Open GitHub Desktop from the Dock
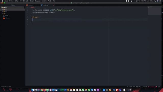The width and height of the screenshot is (163, 92). pos(50,90)
